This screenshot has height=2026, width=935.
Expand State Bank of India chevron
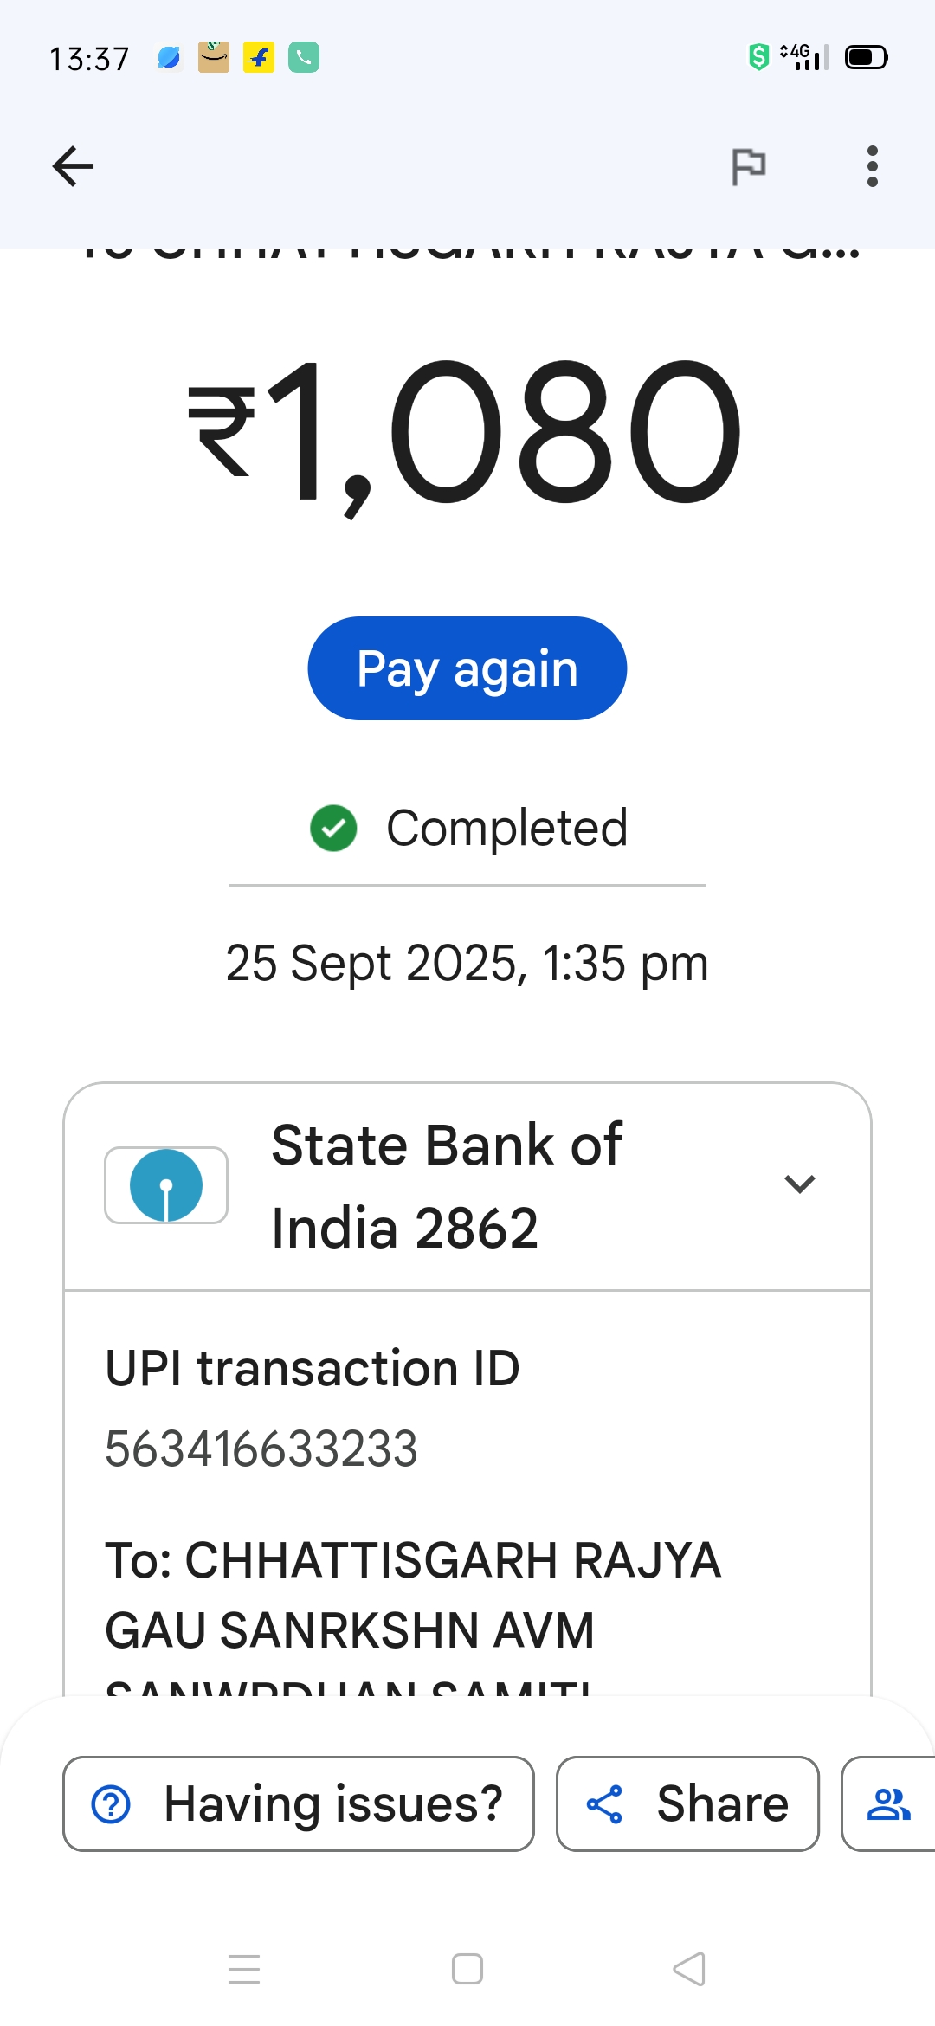(799, 1184)
